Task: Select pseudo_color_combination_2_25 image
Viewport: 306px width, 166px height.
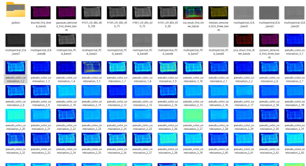Action: coord(142,115)
